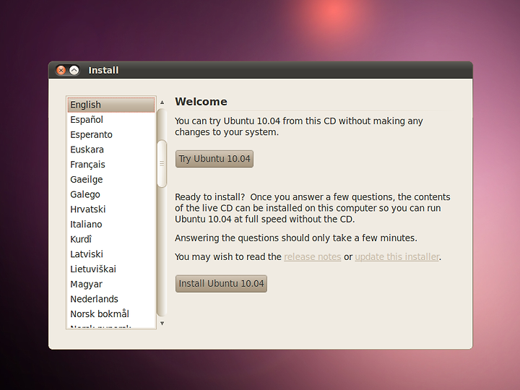Begin installation with Install Ubuntu 10.04
Screen dimensions: 520x390
221,284
